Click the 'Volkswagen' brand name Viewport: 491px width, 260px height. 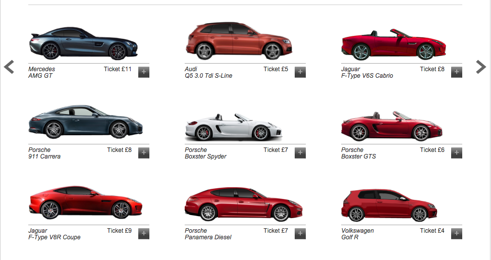pos(358,231)
